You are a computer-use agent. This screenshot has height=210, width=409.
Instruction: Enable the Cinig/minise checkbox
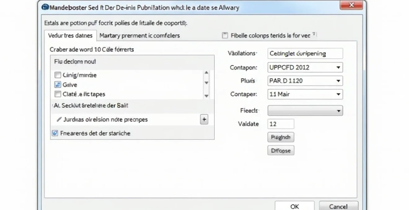58,75
